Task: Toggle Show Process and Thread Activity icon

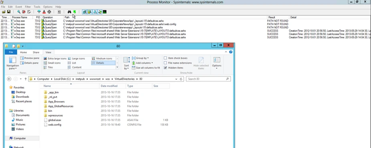Action: 100,12
